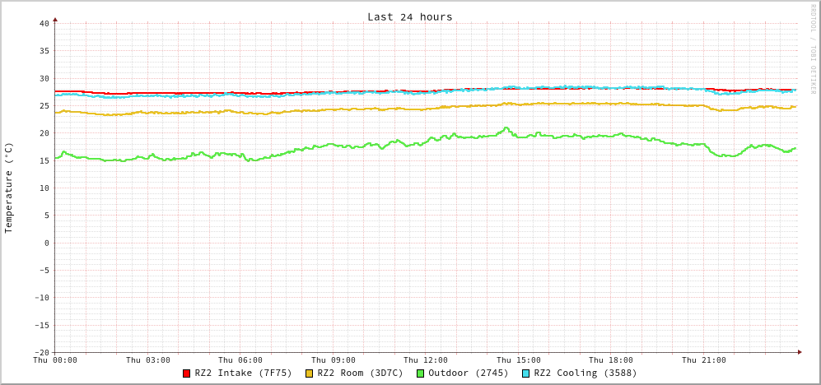The image size is (821, 385).
Task: Click the RRDTOOL / TOBI OETIKER watermark
Action: pyautogui.click(x=813, y=49)
